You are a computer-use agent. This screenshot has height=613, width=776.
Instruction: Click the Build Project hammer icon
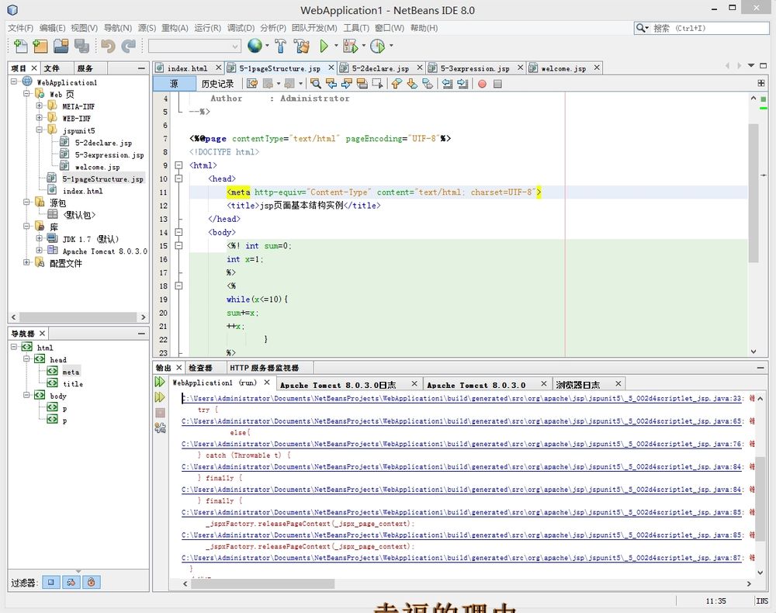click(280, 47)
